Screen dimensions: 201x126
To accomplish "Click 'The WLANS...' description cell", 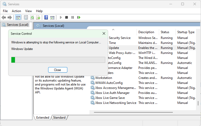I will (148, 63).
